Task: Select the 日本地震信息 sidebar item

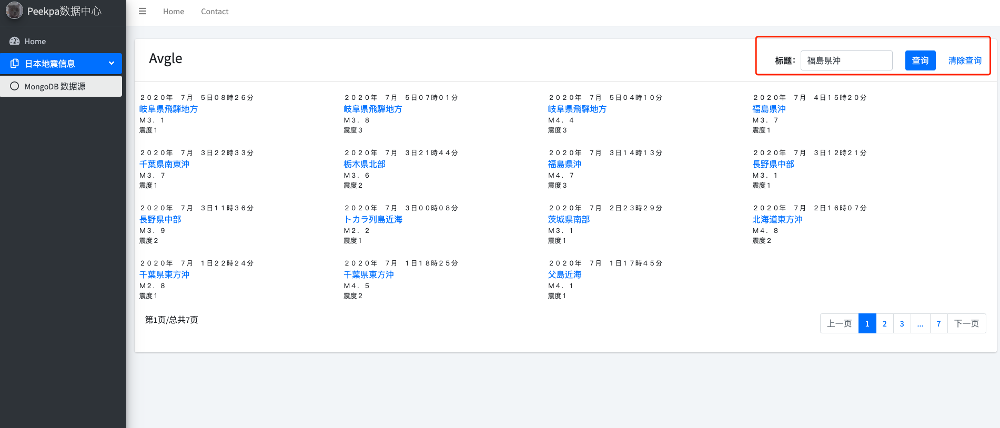Action: [61, 64]
